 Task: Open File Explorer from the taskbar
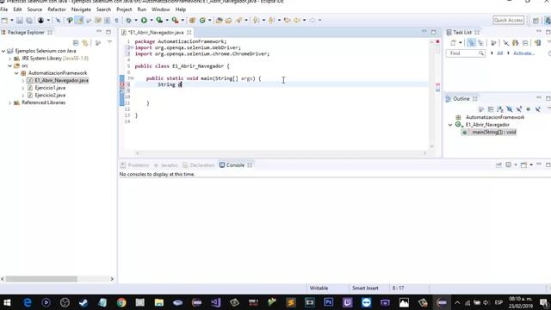[x=158, y=302]
